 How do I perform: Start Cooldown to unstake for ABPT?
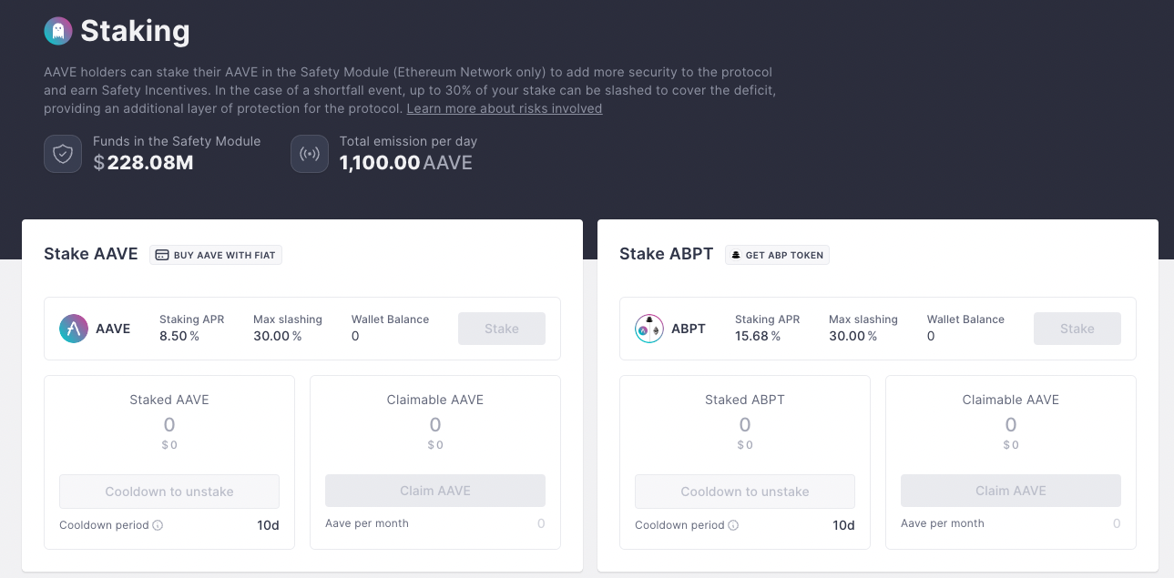click(x=745, y=492)
